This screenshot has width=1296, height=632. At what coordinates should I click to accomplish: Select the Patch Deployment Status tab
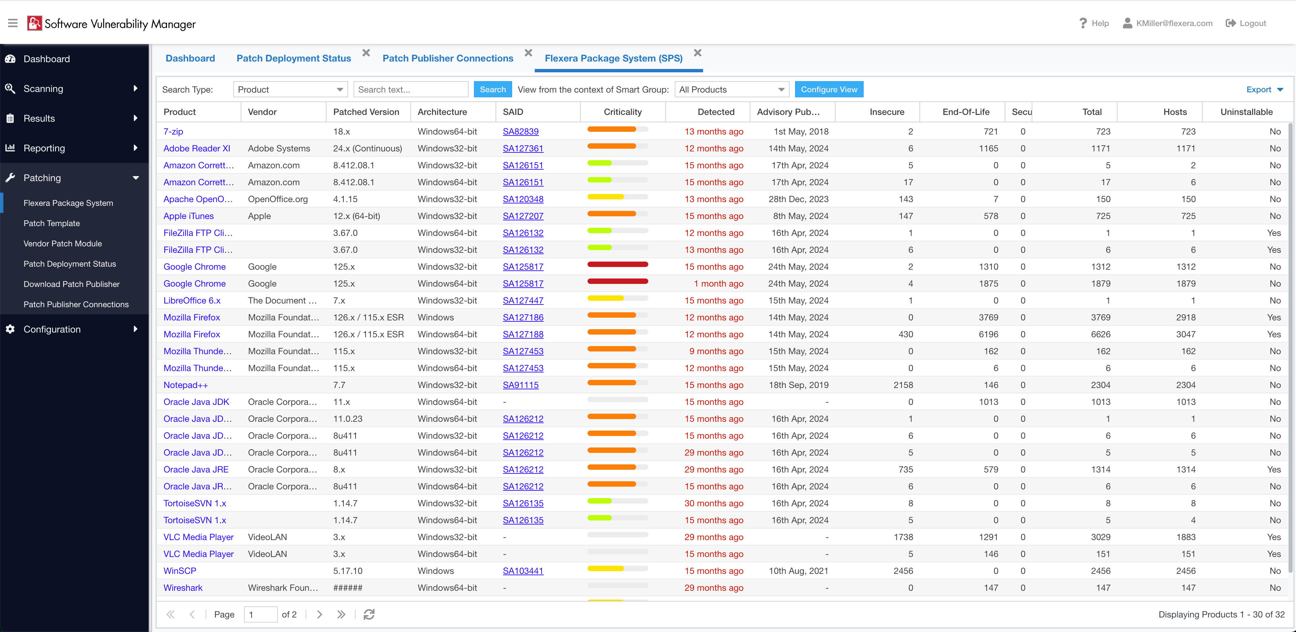(293, 58)
